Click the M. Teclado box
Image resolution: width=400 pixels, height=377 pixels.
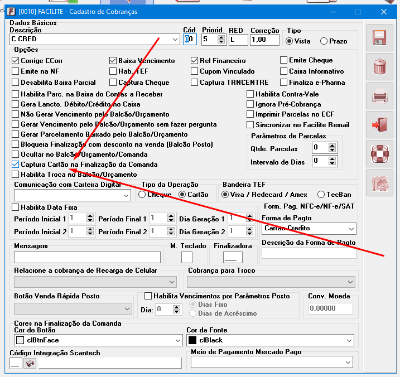(187, 257)
